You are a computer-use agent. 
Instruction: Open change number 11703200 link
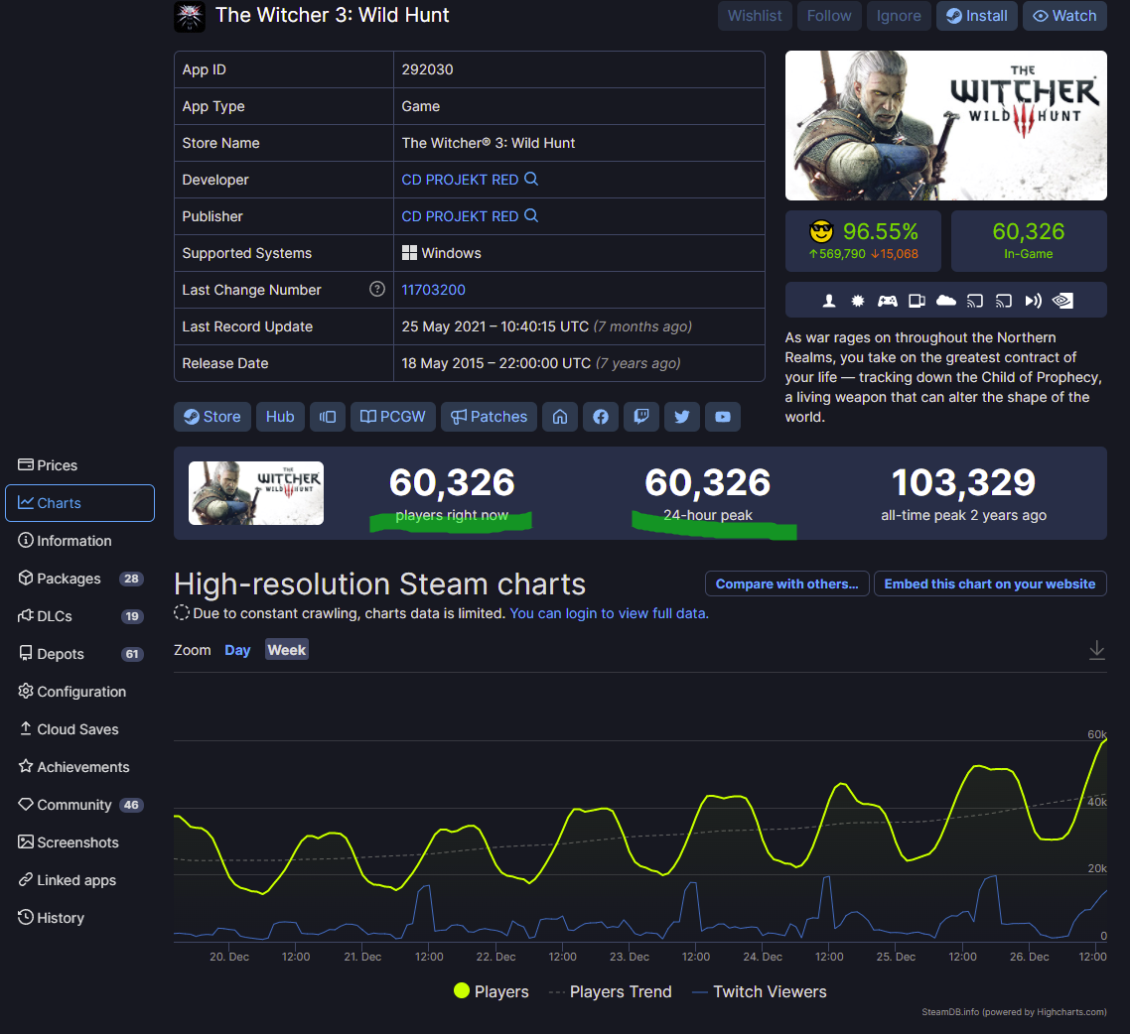pos(433,290)
